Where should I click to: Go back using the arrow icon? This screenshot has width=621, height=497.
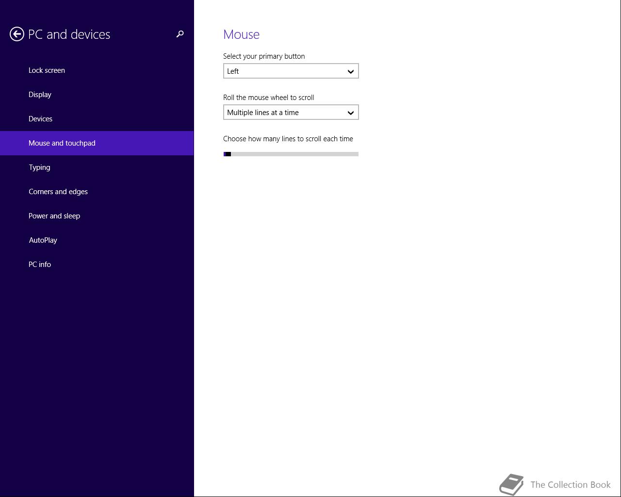coord(17,34)
